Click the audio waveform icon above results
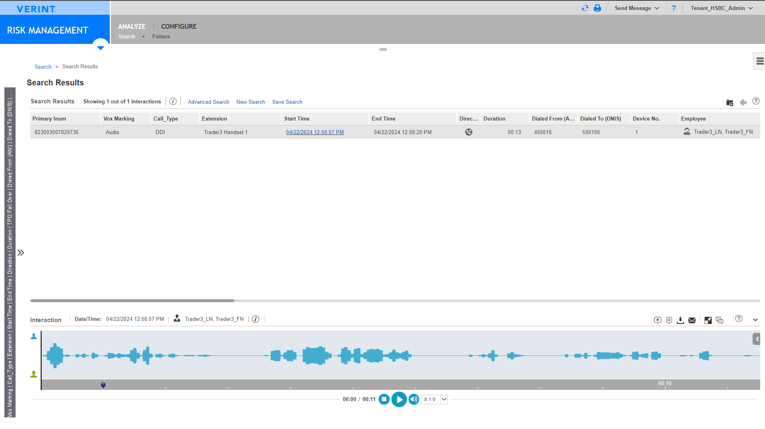This screenshot has width=765, height=429. click(743, 103)
